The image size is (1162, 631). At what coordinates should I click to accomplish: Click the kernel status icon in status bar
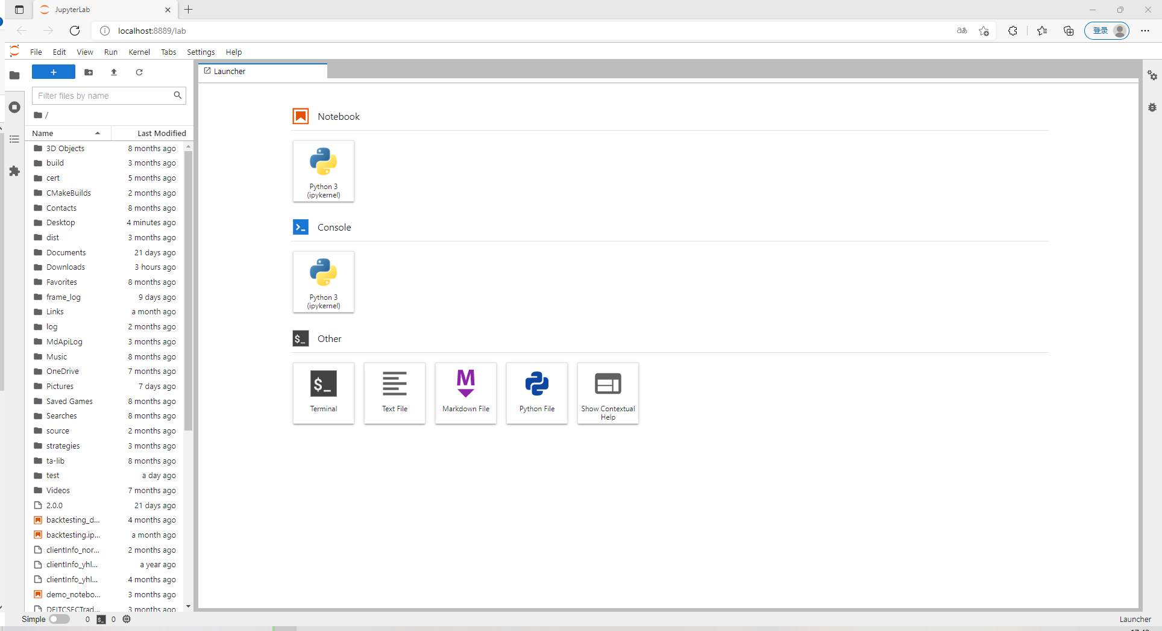[127, 619]
